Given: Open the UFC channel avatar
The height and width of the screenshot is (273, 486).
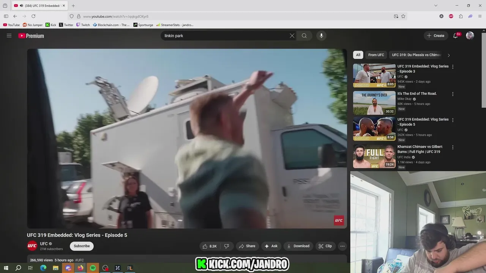Looking at the screenshot, I should tap(32, 246).
